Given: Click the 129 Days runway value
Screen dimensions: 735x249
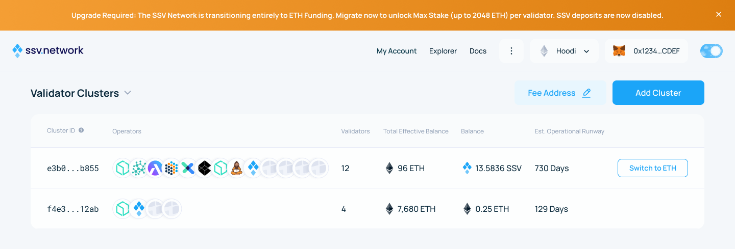Looking at the screenshot, I should [551, 209].
